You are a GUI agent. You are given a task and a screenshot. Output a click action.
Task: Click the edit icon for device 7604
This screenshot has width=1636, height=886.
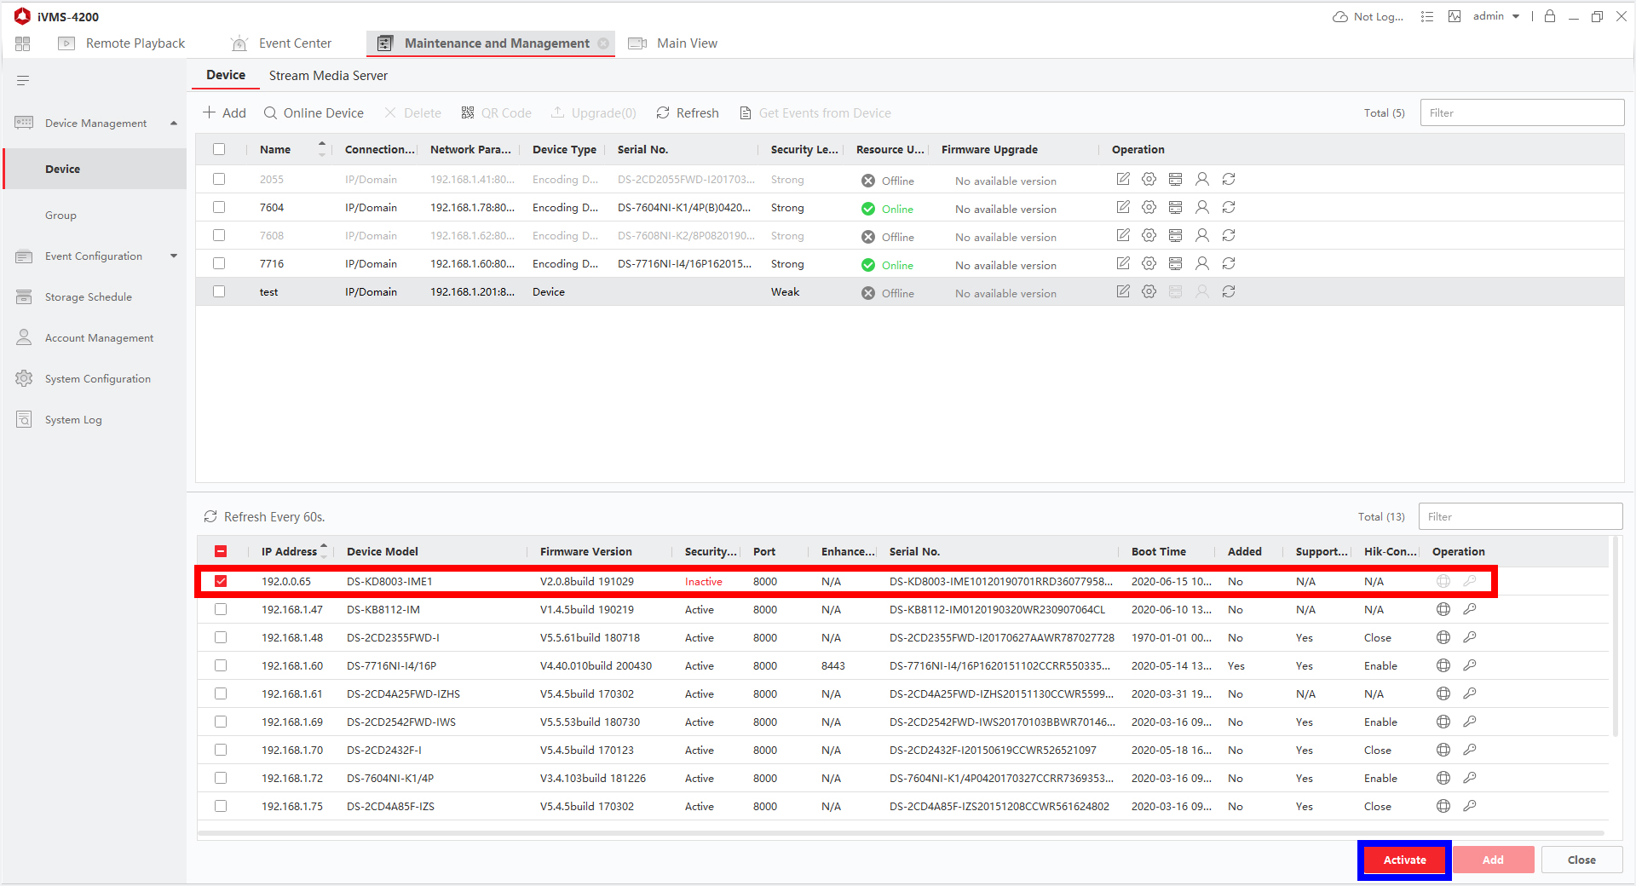[1123, 207]
